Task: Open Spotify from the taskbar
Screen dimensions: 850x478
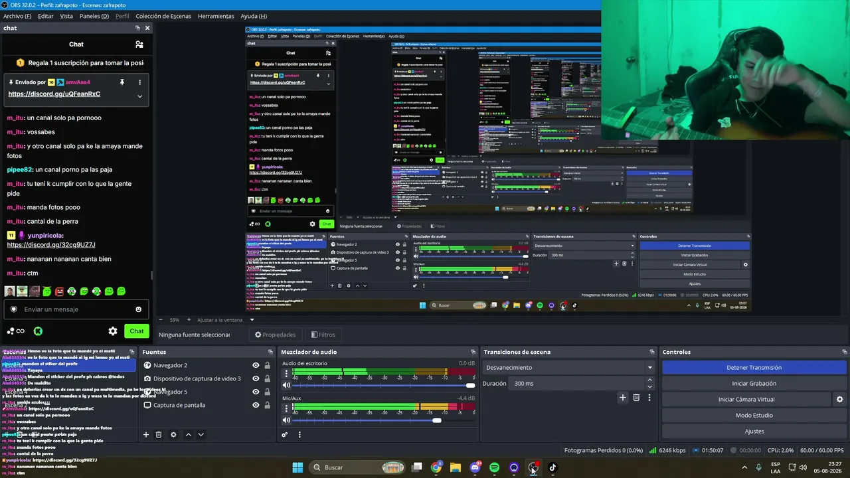Action: coord(494,467)
